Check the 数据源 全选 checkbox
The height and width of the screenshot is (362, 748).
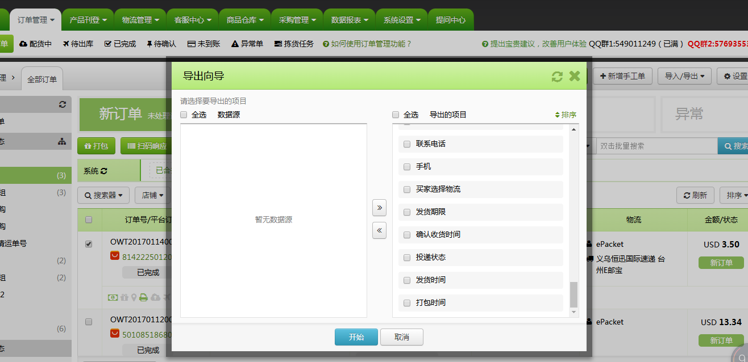coord(184,115)
